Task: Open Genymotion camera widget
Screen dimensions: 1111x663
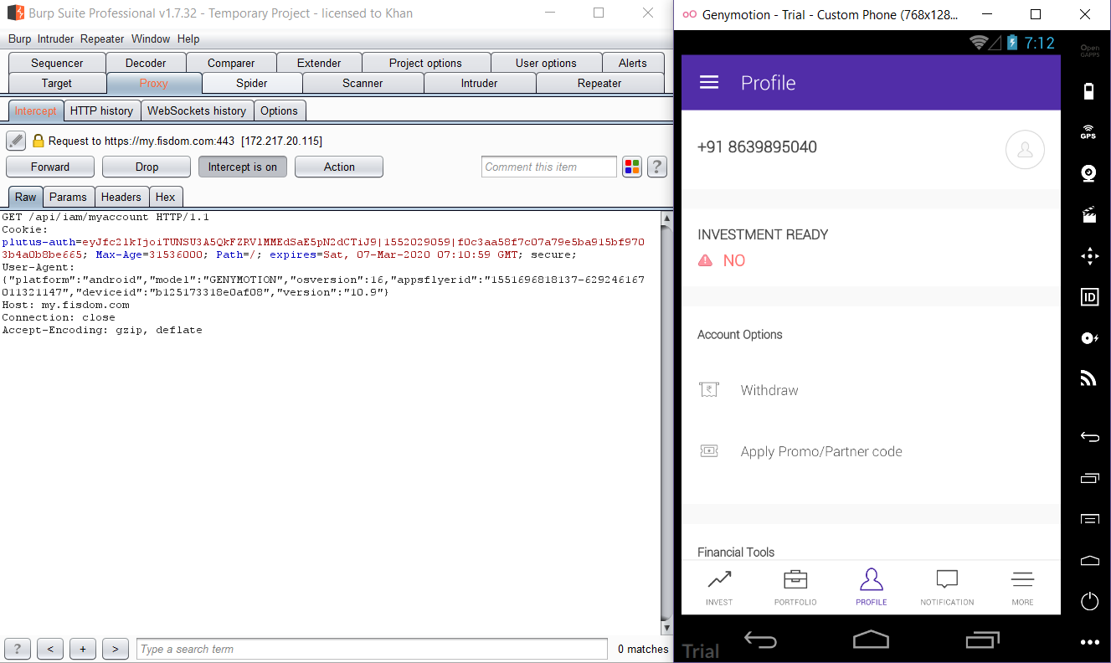Action: coord(1089,173)
